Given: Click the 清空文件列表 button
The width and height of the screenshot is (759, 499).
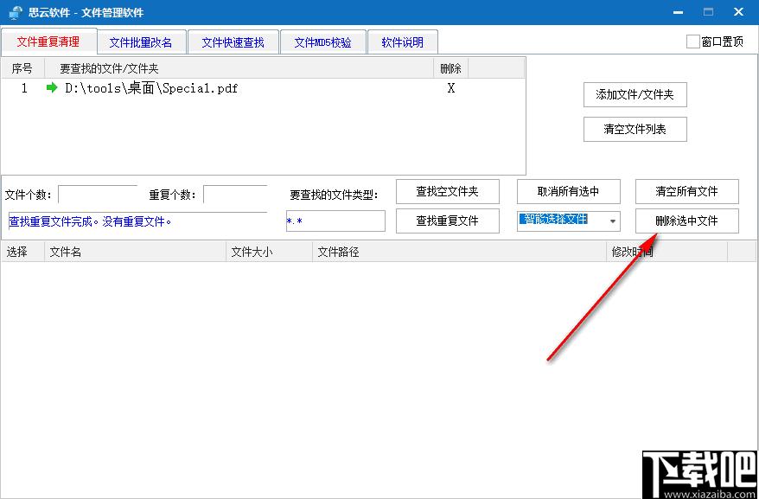Looking at the screenshot, I should pos(635,130).
